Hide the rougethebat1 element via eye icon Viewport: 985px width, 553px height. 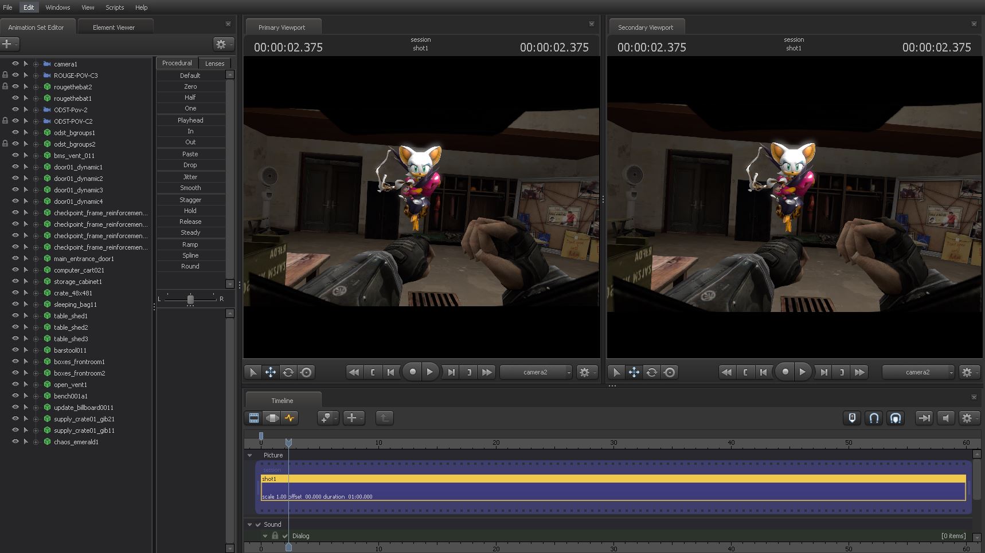point(15,98)
